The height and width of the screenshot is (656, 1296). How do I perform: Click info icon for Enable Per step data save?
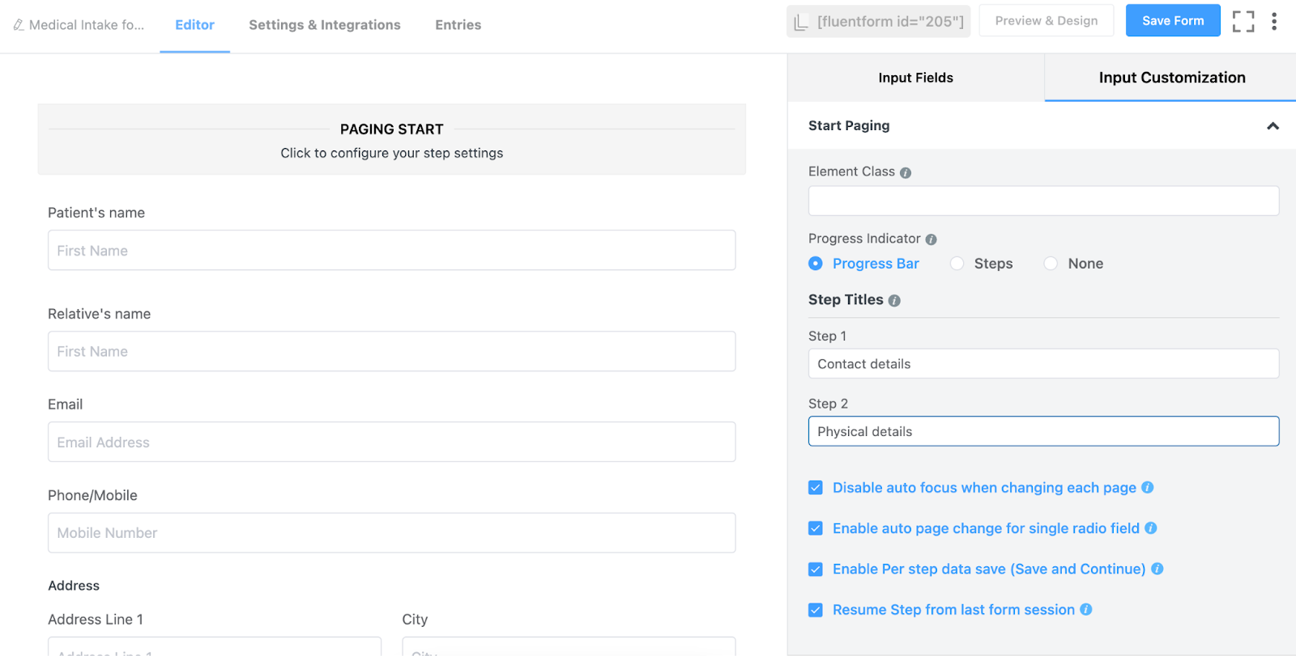coord(1157,569)
